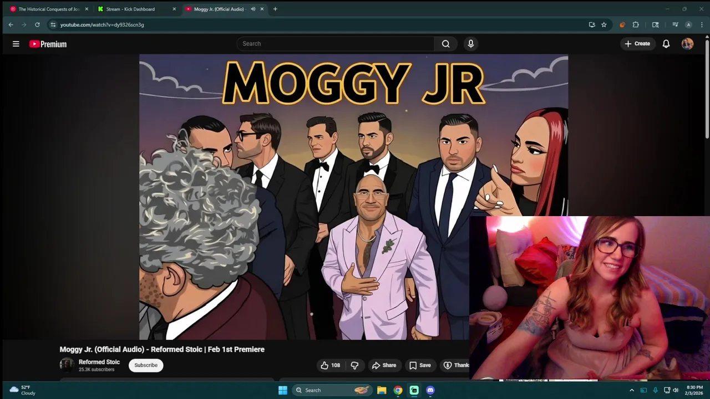
Task: Bookmark this page with the star icon
Action: [x=604, y=24]
